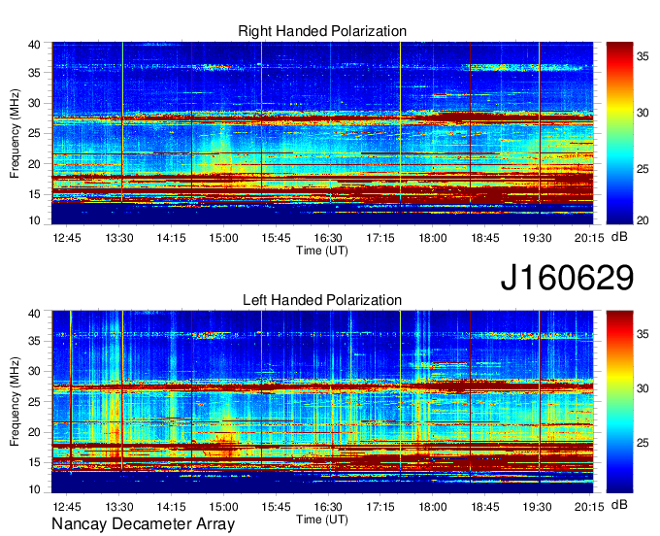Click the 15:00 tick label under the top plot

223,238
